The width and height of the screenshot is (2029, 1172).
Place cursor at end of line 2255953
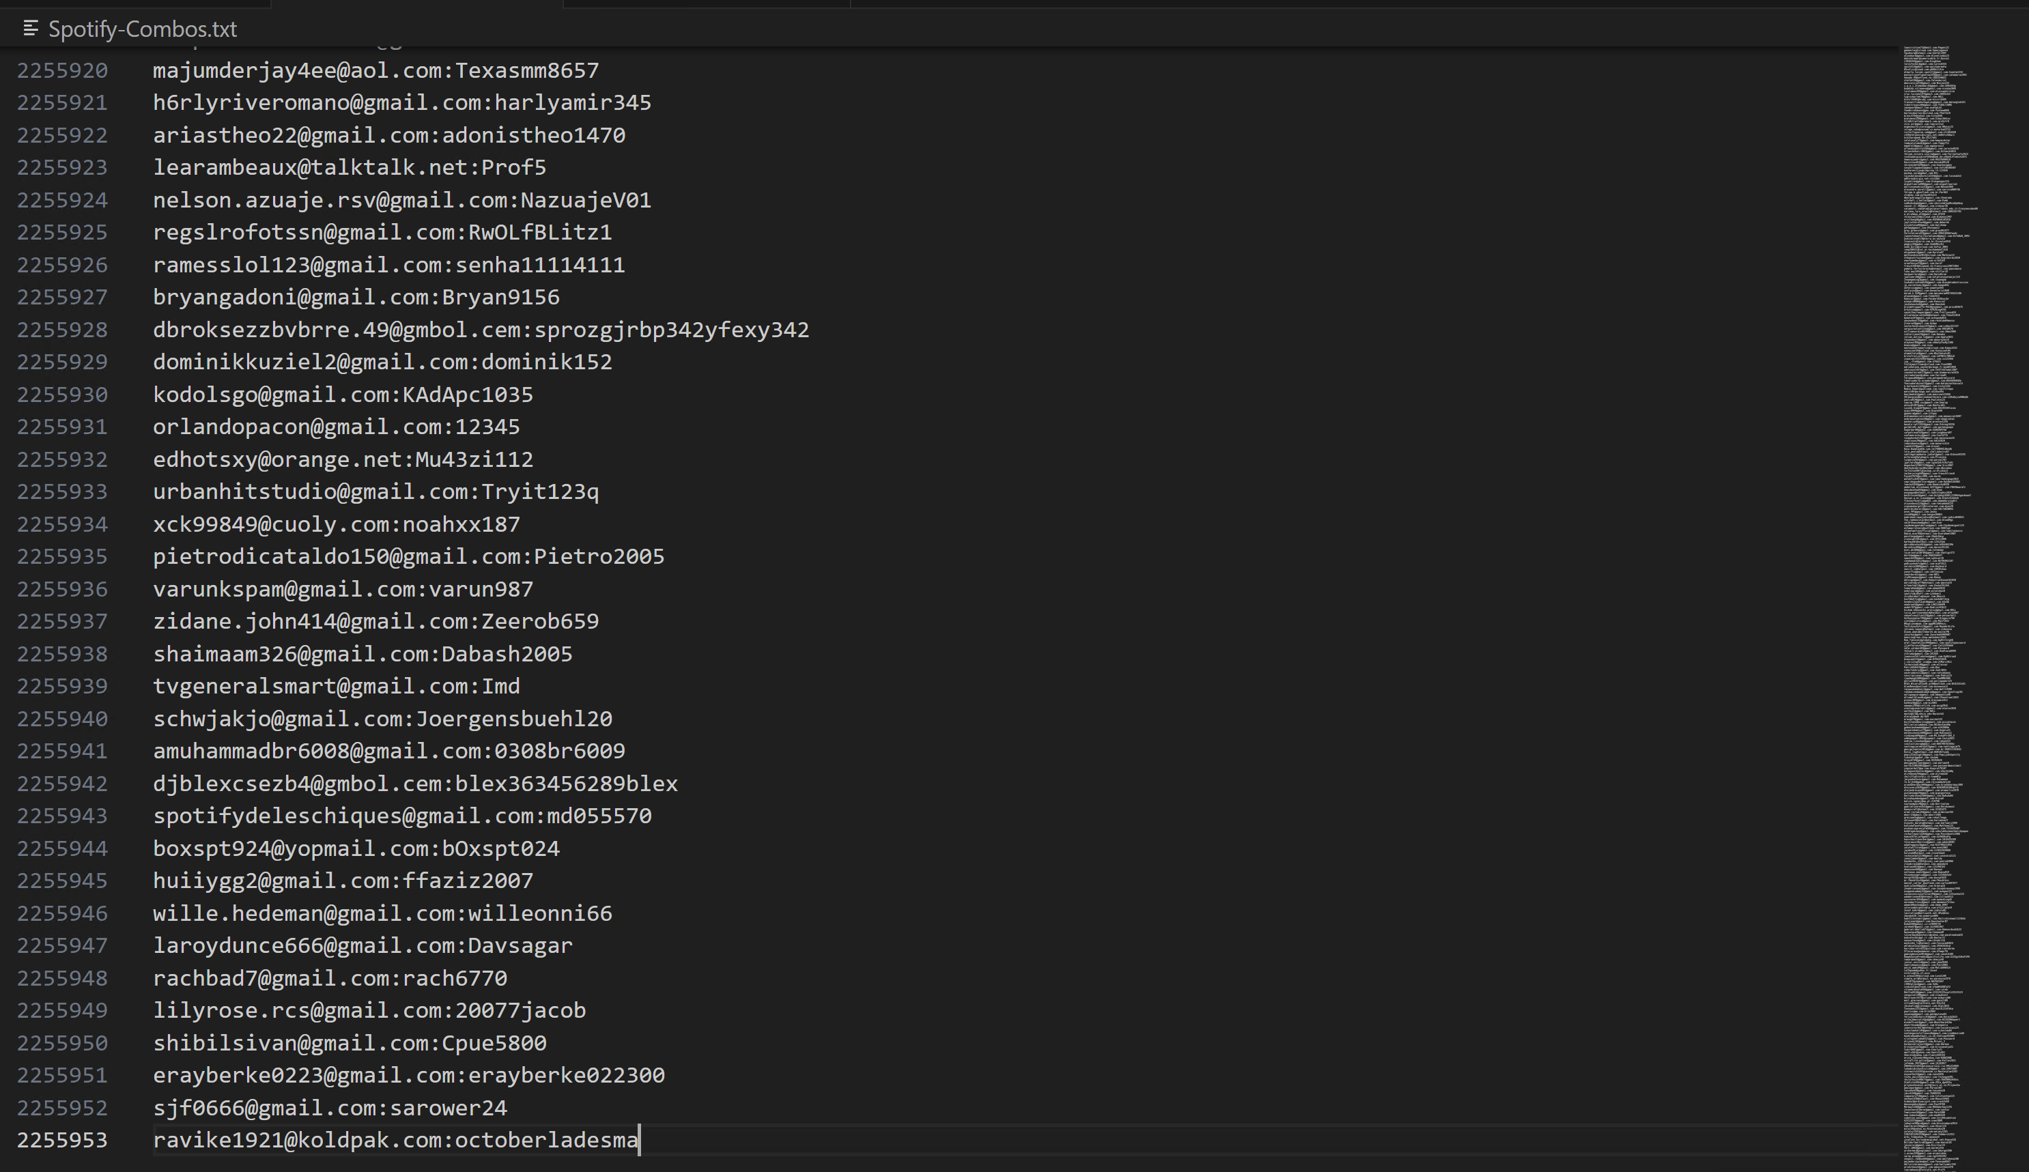click(x=639, y=1141)
